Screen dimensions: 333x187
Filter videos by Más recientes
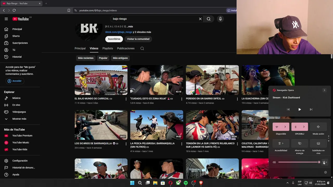[x=86, y=58]
